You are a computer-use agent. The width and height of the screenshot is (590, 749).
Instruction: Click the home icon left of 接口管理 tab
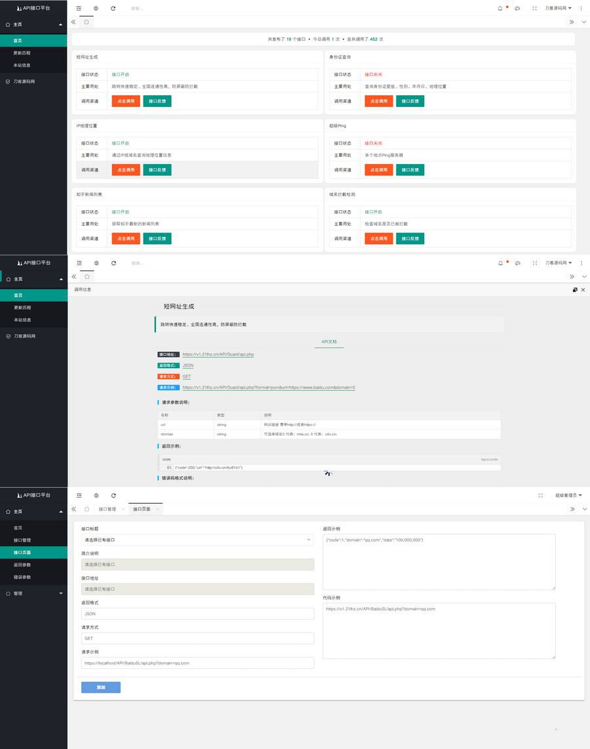[87, 509]
